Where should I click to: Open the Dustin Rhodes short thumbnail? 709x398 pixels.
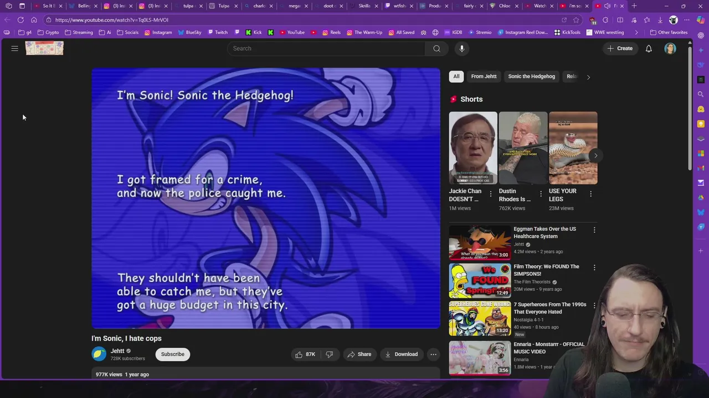[x=523, y=148]
